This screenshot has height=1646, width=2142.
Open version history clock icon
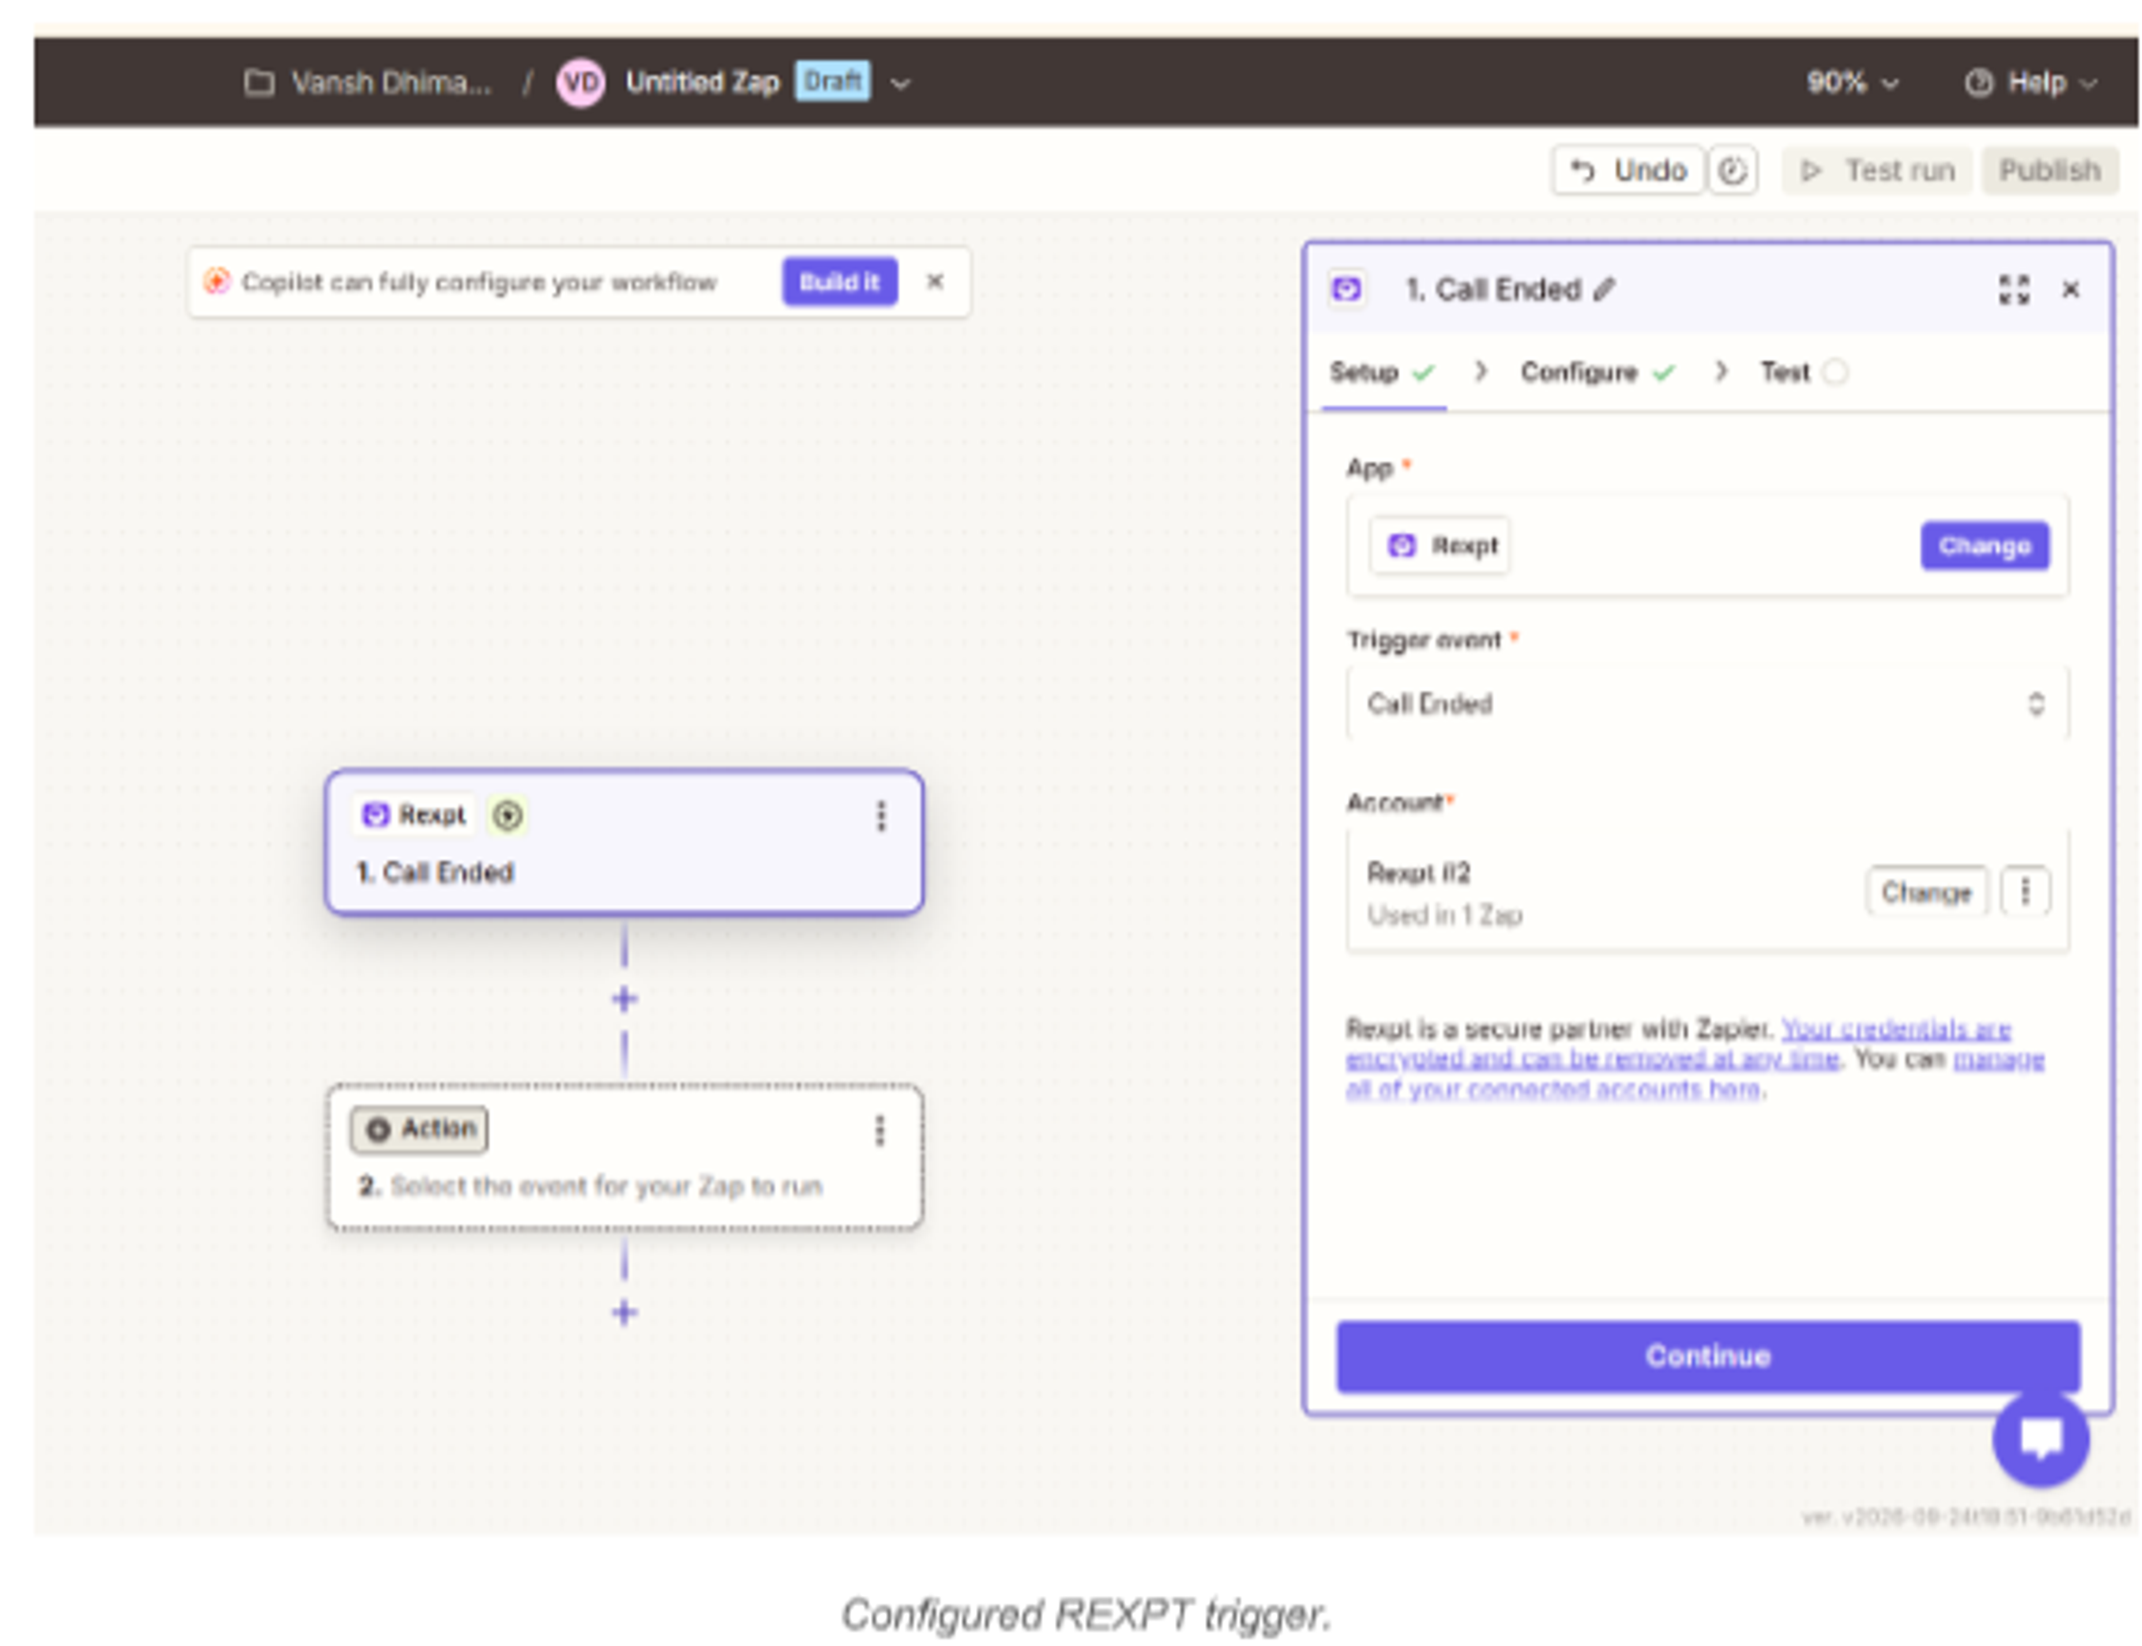click(1731, 171)
